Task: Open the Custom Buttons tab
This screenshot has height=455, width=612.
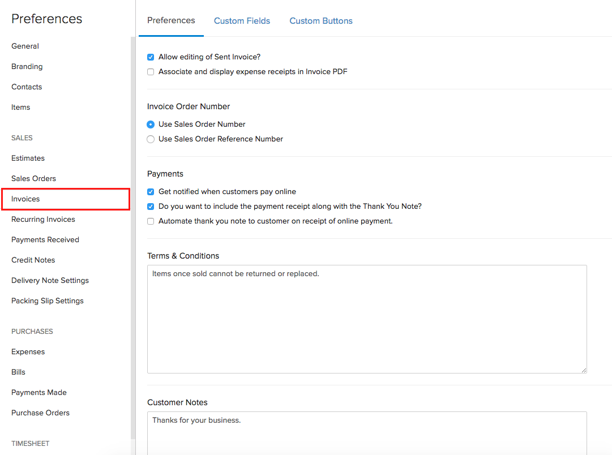Action: pyautogui.click(x=320, y=20)
